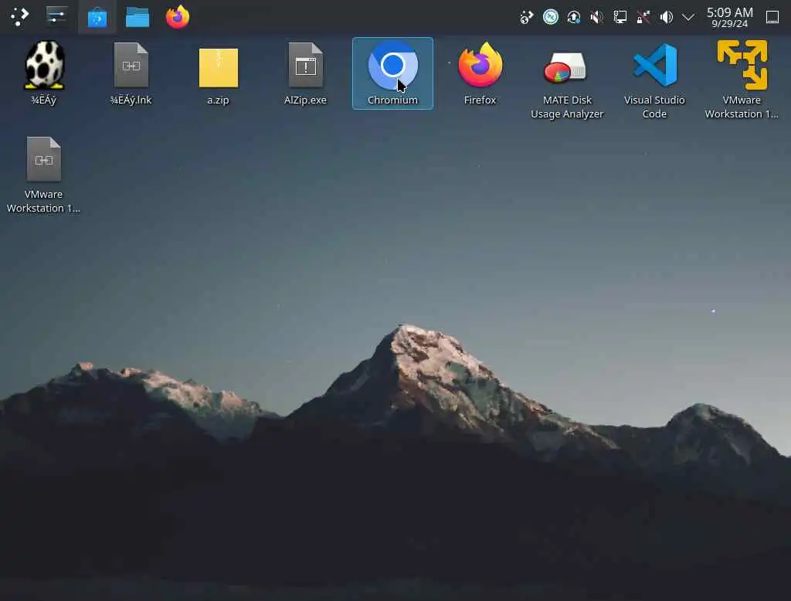Select the ¾ÉÁý.lnk shortcut file

click(x=131, y=65)
